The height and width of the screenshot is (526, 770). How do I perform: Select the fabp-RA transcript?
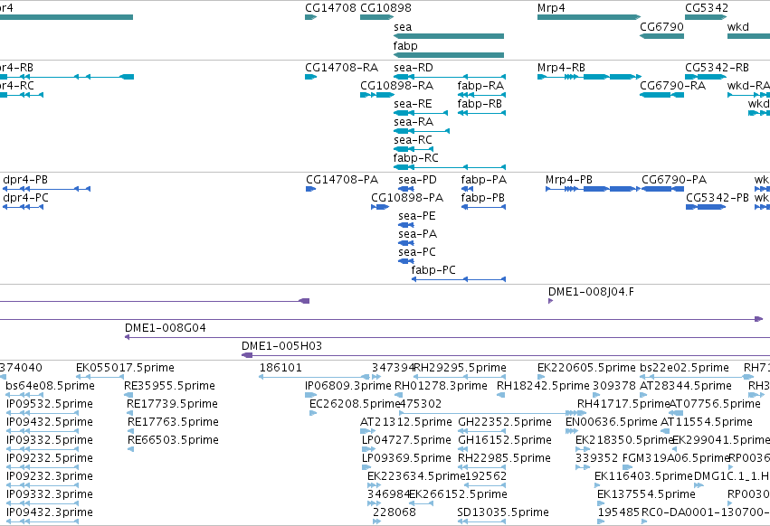[481, 95]
